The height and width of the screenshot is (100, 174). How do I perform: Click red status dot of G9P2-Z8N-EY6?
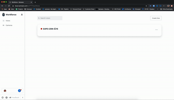[41, 29]
